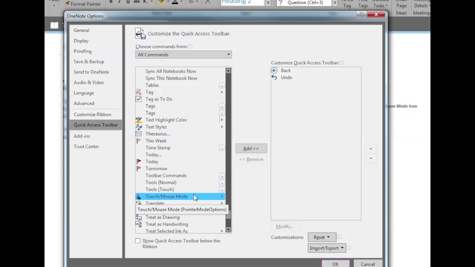Viewport: 475px width, 267px height.
Task: Click the Tomorrow flag icon
Action: coord(138,168)
